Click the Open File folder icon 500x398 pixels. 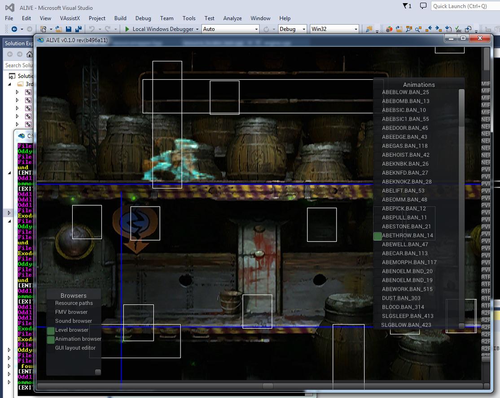point(58,29)
